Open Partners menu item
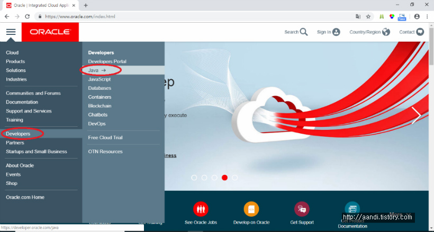434x232 pixels. pos(15,143)
